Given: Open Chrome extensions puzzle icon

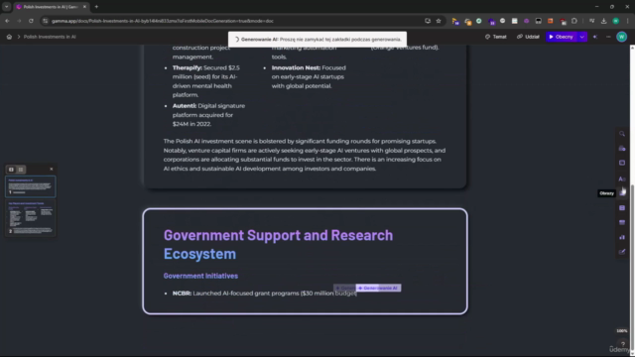Looking at the screenshot, I should point(574,21).
